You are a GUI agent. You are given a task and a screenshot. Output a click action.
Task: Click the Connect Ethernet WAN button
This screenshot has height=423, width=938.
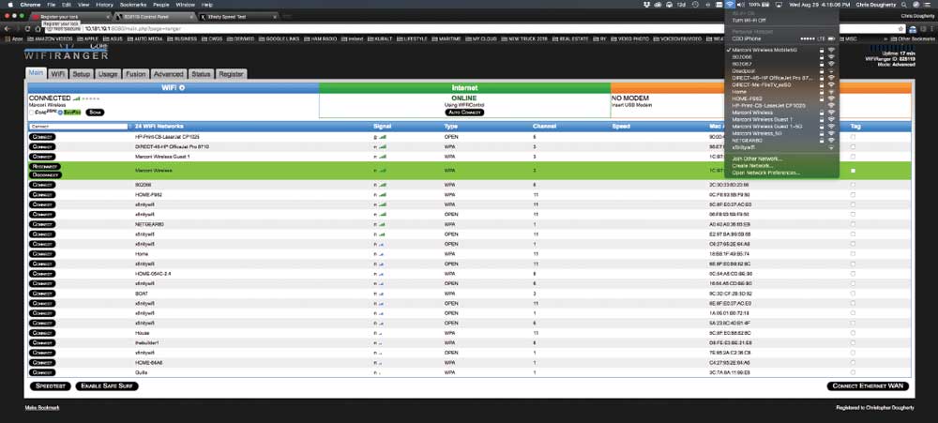(x=868, y=386)
